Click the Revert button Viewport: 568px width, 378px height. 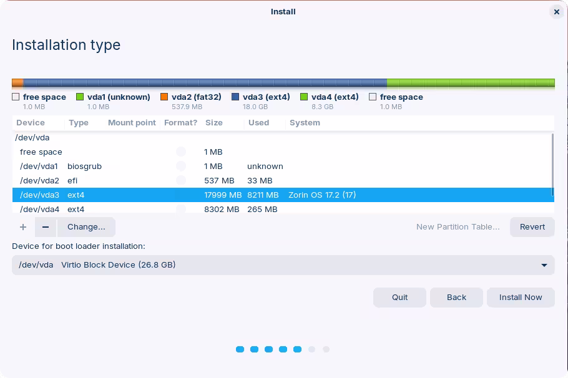(x=532, y=227)
